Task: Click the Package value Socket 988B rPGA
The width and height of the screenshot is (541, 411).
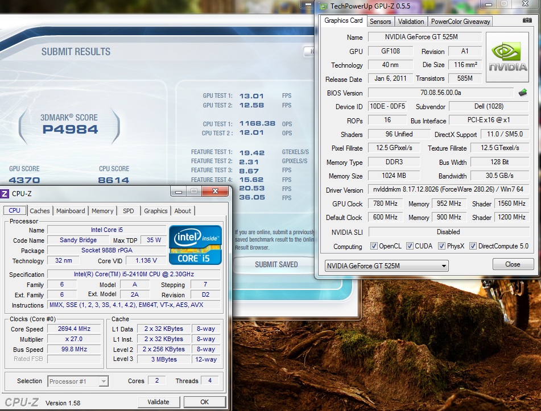Action: click(107, 250)
